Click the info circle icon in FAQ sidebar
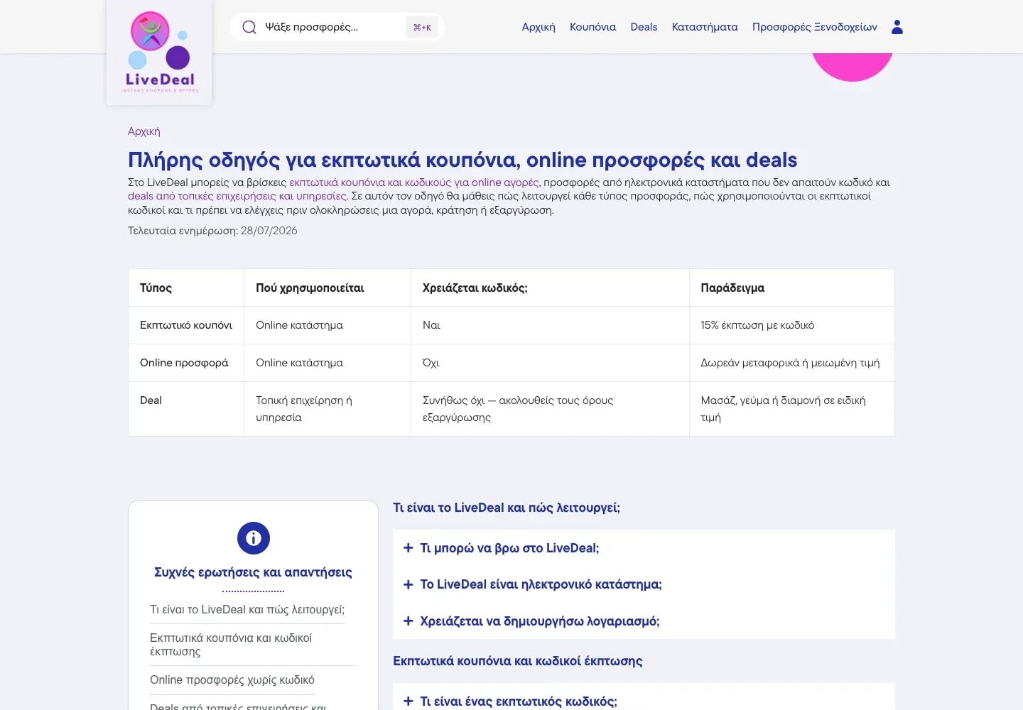The width and height of the screenshot is (1023, 710). coord(254,538)
